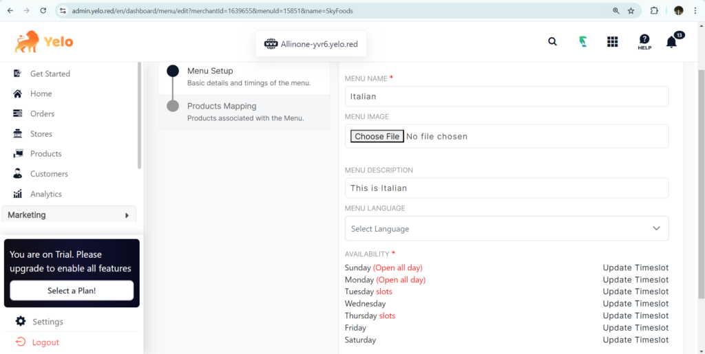Click the Logout link

tap(45, 342)
